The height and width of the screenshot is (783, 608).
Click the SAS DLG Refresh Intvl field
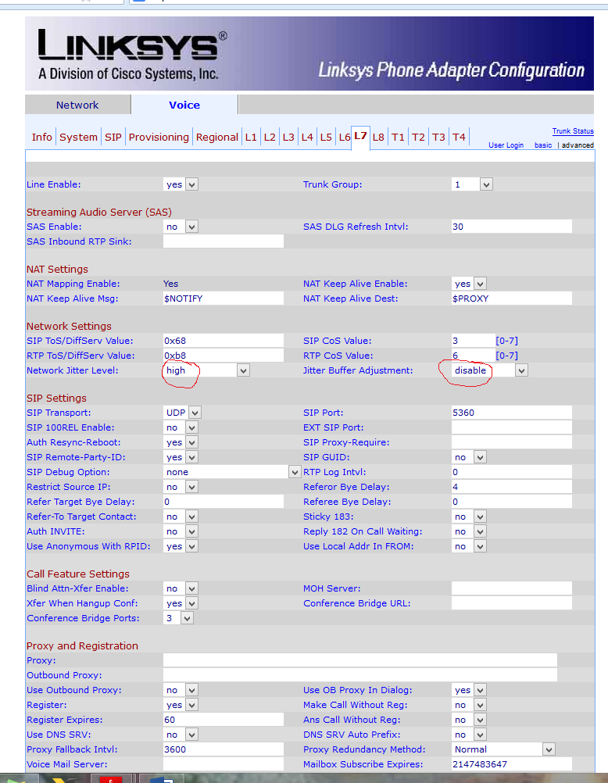(x=512, y=227)
